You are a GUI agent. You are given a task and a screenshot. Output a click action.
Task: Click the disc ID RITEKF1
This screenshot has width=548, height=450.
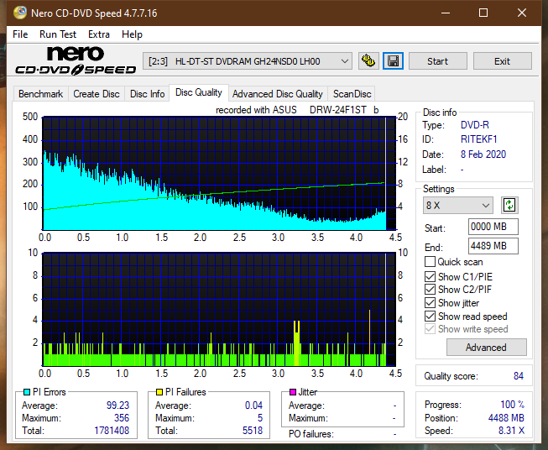click(479, 139)
